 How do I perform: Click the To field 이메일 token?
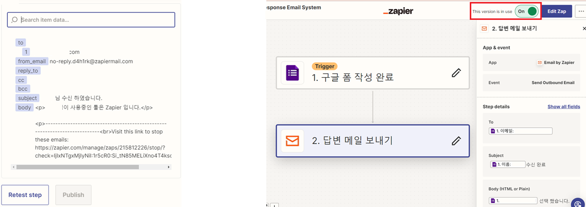521,131
